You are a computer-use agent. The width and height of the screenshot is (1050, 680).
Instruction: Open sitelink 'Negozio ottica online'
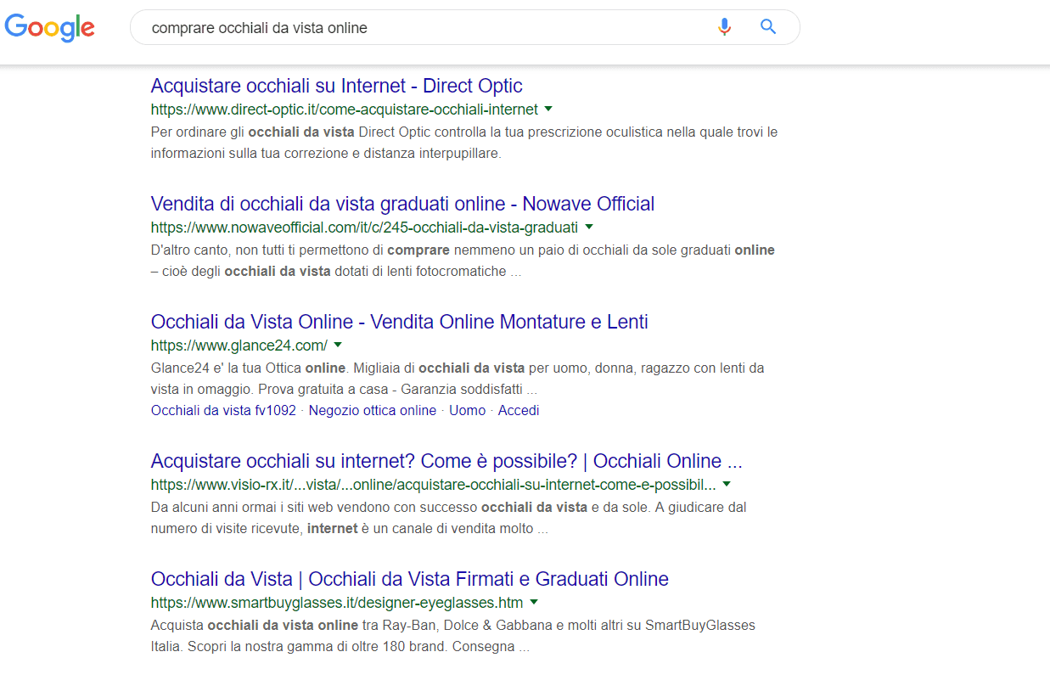373,411
